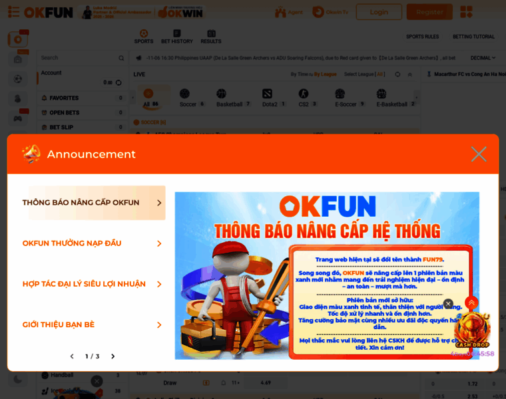Open the apps grid icon at top right
This screenshot has height=399, width=506.
click(x=466, y=12)
